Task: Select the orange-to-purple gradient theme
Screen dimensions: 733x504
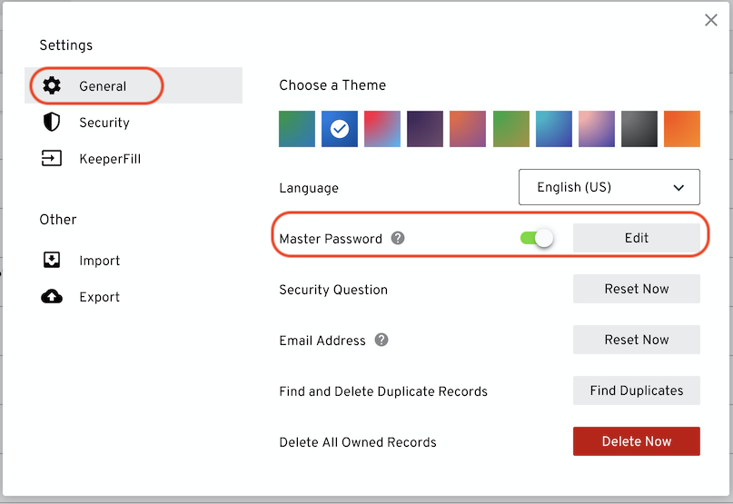Action: click(468, 129)
